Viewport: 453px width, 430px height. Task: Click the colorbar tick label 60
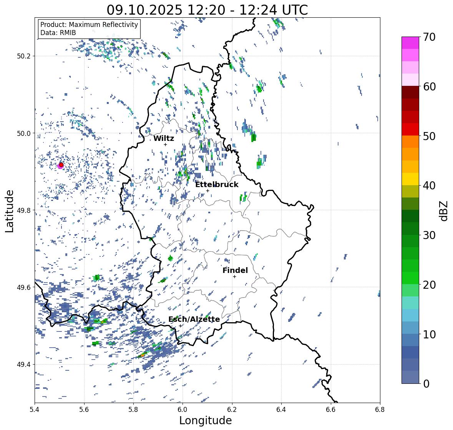click(429, 87)
